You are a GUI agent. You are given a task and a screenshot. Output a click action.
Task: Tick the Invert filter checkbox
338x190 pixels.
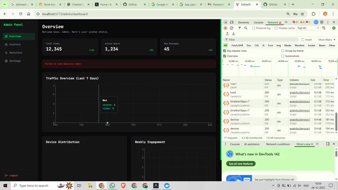[x=303, y=40]
